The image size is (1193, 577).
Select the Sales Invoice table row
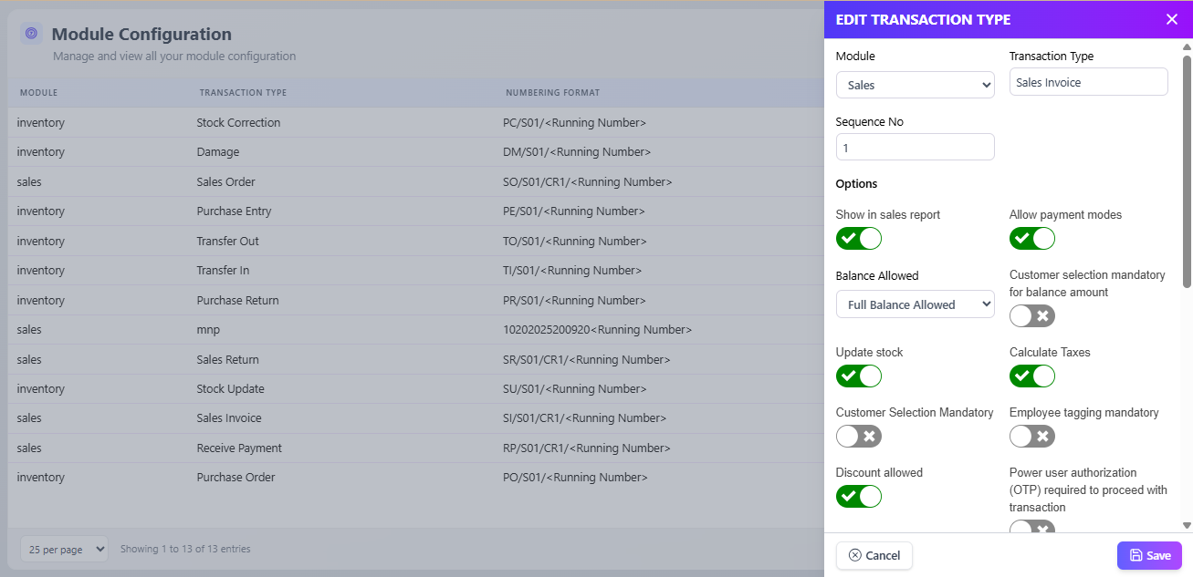[x=229, y=418]
